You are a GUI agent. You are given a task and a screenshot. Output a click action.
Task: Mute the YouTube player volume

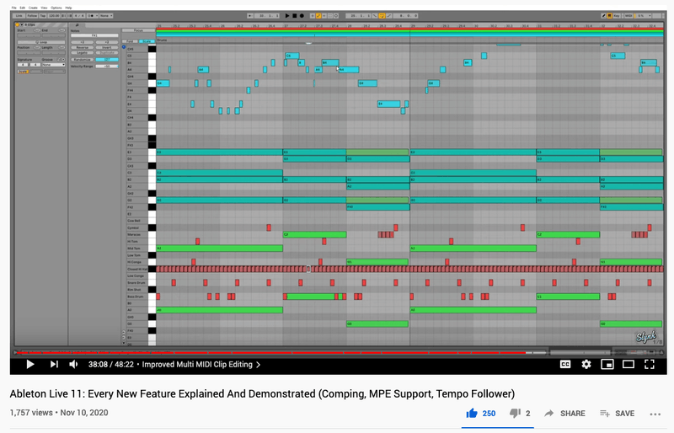[73, 364]
